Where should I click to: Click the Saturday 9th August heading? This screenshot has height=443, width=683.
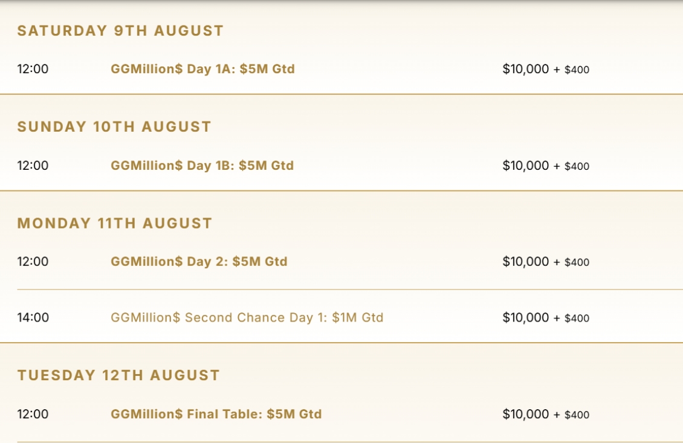point(120,30)
